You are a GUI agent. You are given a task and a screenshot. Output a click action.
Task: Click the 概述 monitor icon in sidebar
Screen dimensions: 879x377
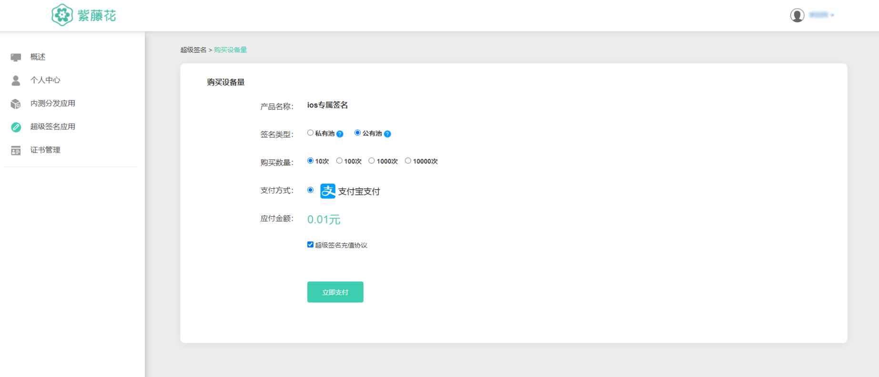coord(16,57)
